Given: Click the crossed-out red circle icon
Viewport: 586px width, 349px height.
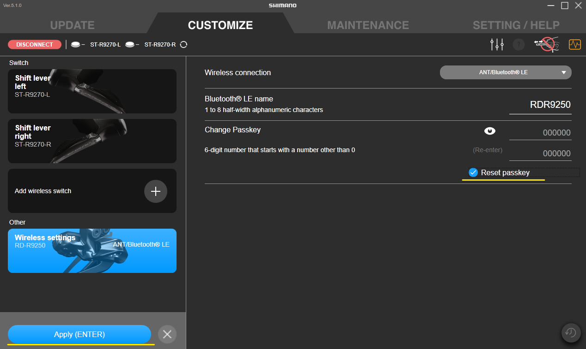Looking at the screenshot, I should [547, 45].
